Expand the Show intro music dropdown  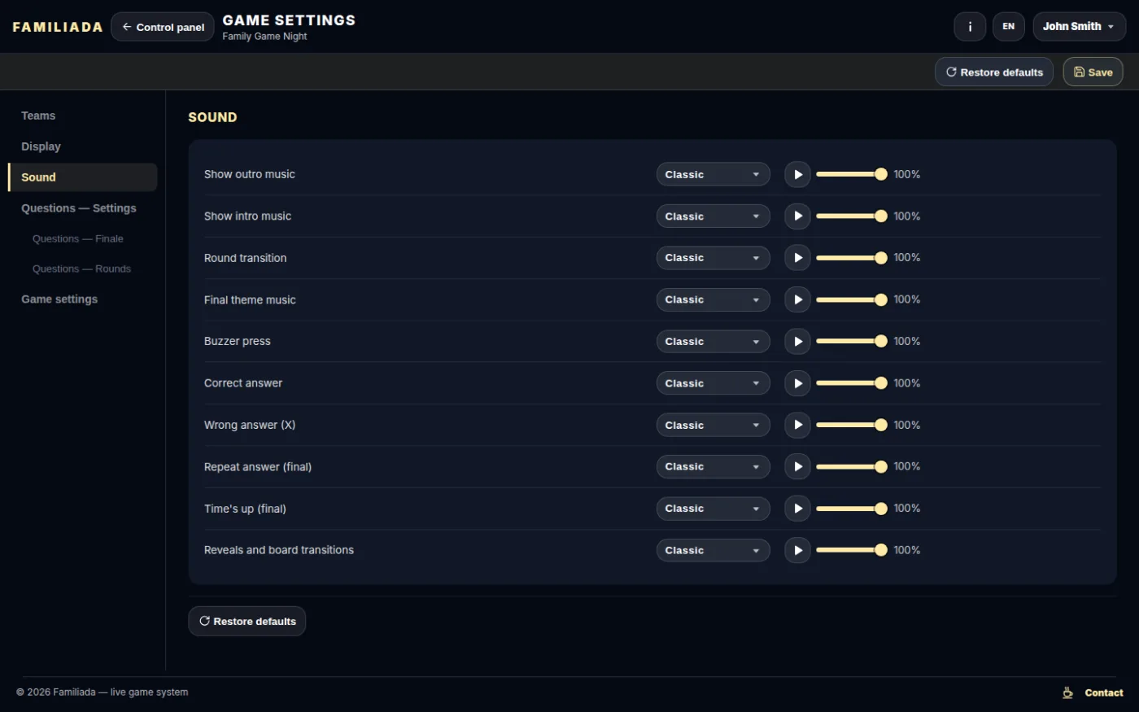(713, 216)
